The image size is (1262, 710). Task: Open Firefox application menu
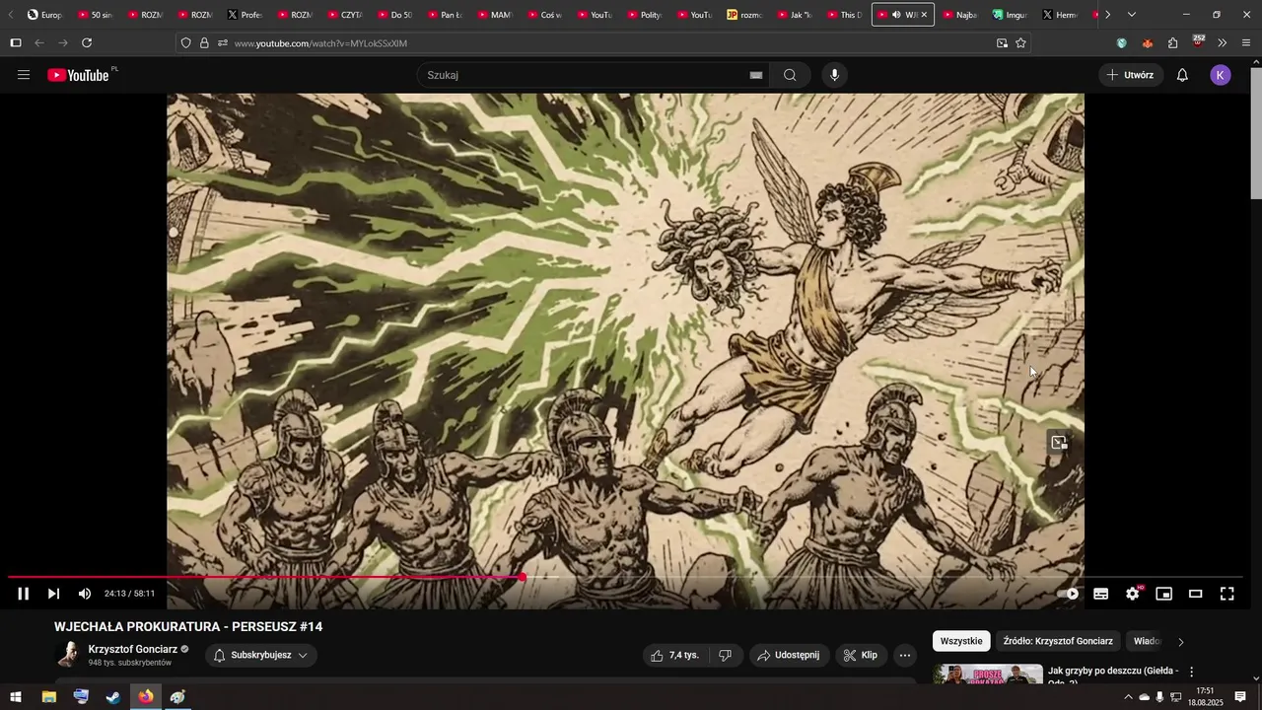(1246, 43)
